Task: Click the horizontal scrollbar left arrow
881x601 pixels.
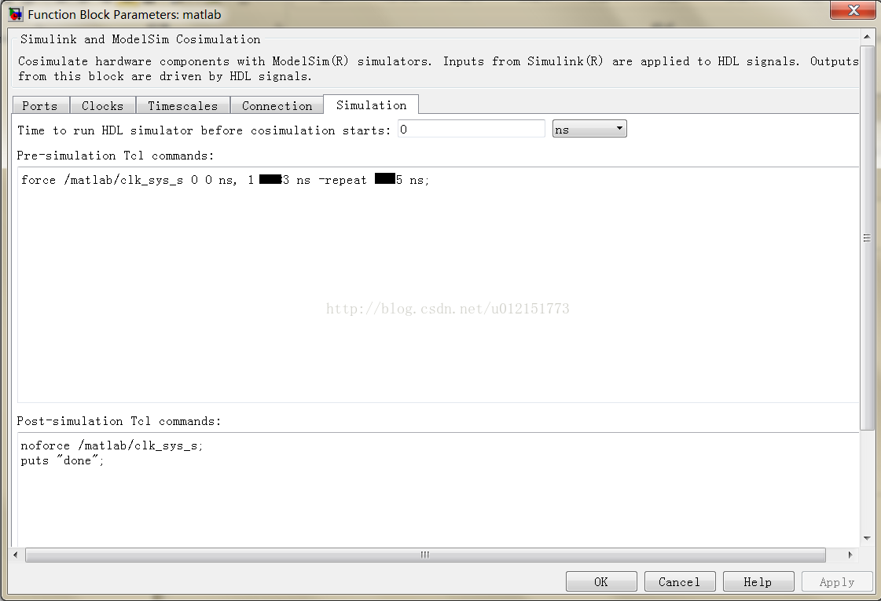Action: (15, 555)
